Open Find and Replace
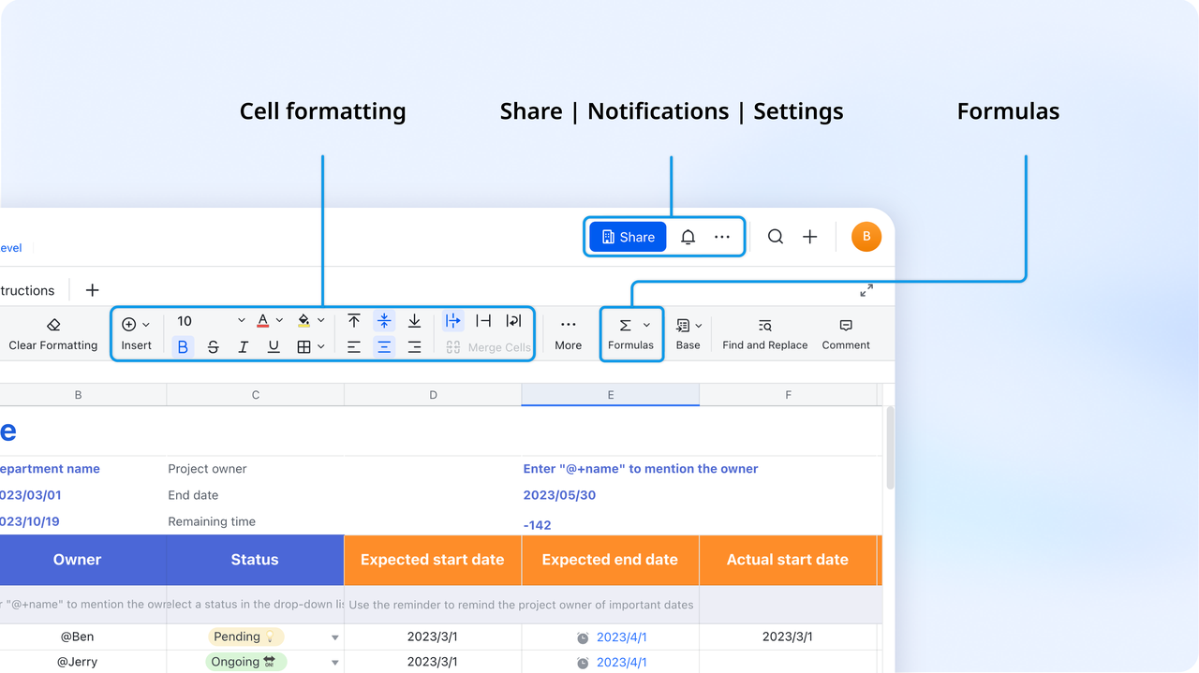Screen dimensions: 1199x673 764,332
